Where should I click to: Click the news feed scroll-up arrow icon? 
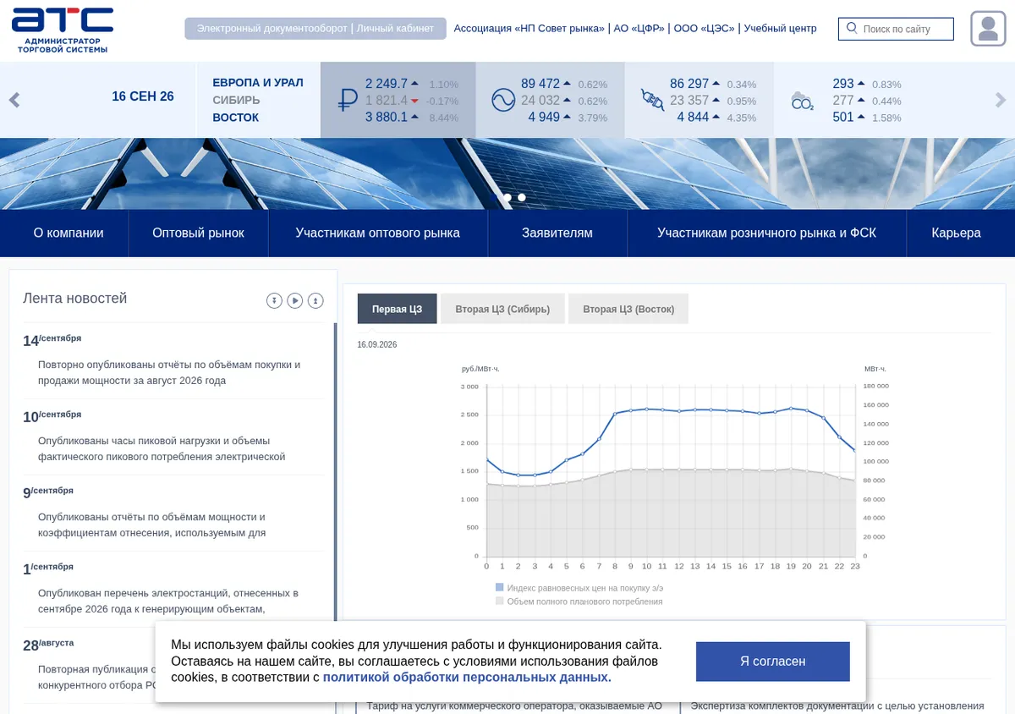315,300
